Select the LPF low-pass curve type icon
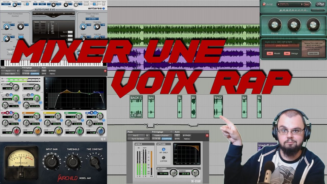This screenshot has width=327, height=184. (31, 95)
